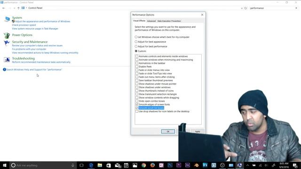Check Show thumbnails instead of icons

point(137,91)
